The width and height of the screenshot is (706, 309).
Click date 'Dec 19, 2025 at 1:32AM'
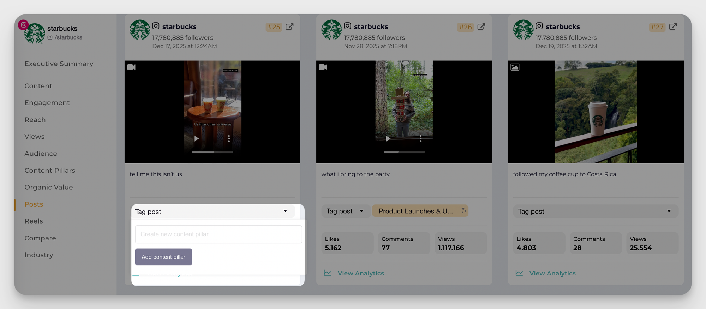tap(566, 46)
